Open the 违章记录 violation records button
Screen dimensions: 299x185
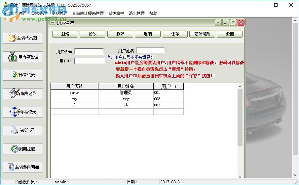(23, 75)
